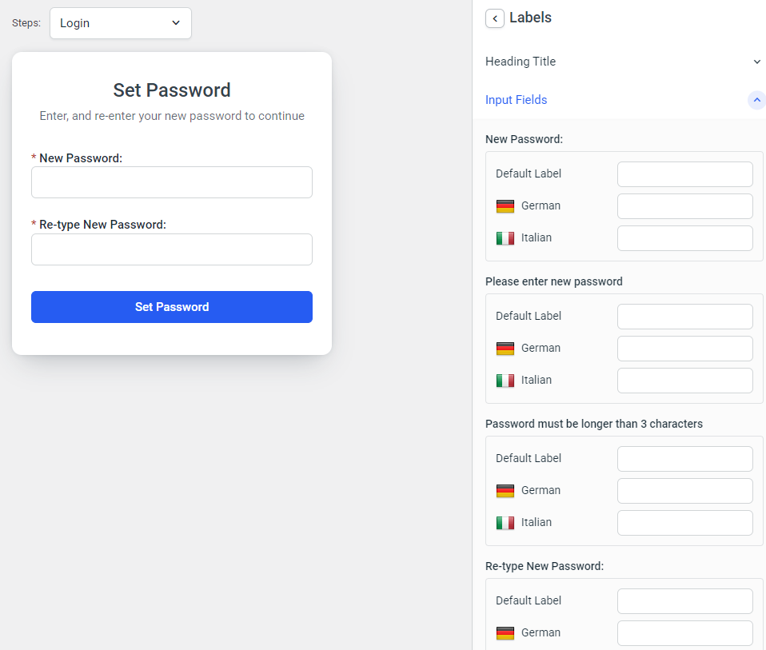
Task: Focus the New Password input field
Action: 171,182
